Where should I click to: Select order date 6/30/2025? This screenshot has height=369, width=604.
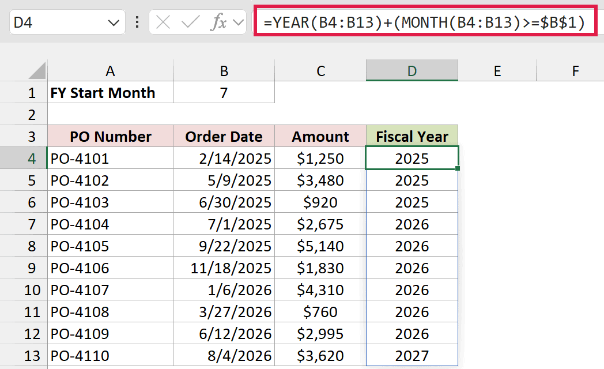224,202
